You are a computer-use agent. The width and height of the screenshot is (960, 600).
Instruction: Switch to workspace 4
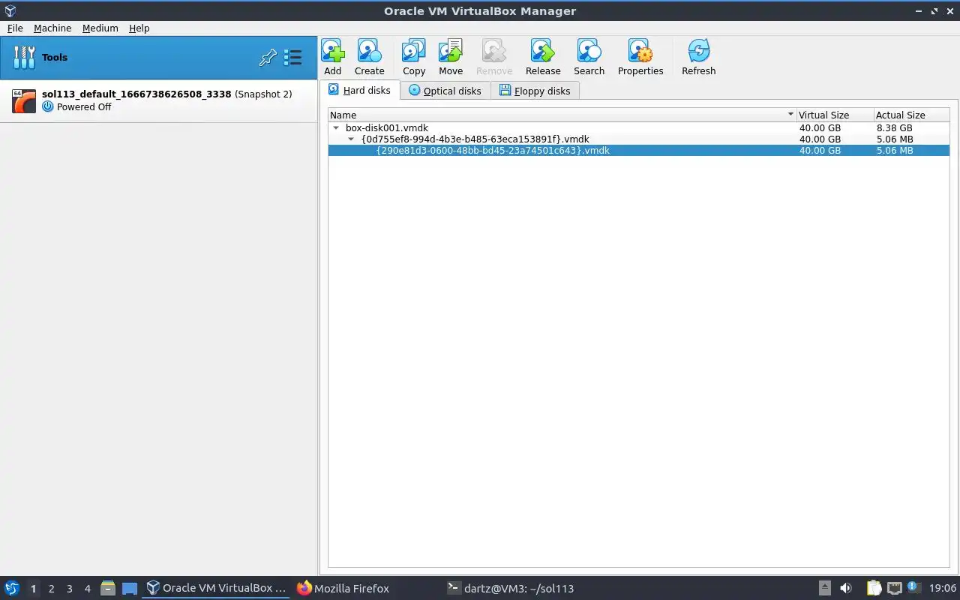point(87,589)
